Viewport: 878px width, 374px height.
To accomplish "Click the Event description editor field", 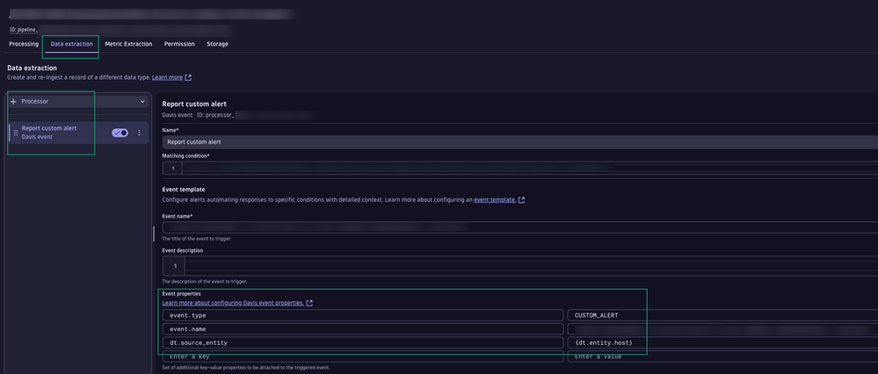I will point(527,266).
